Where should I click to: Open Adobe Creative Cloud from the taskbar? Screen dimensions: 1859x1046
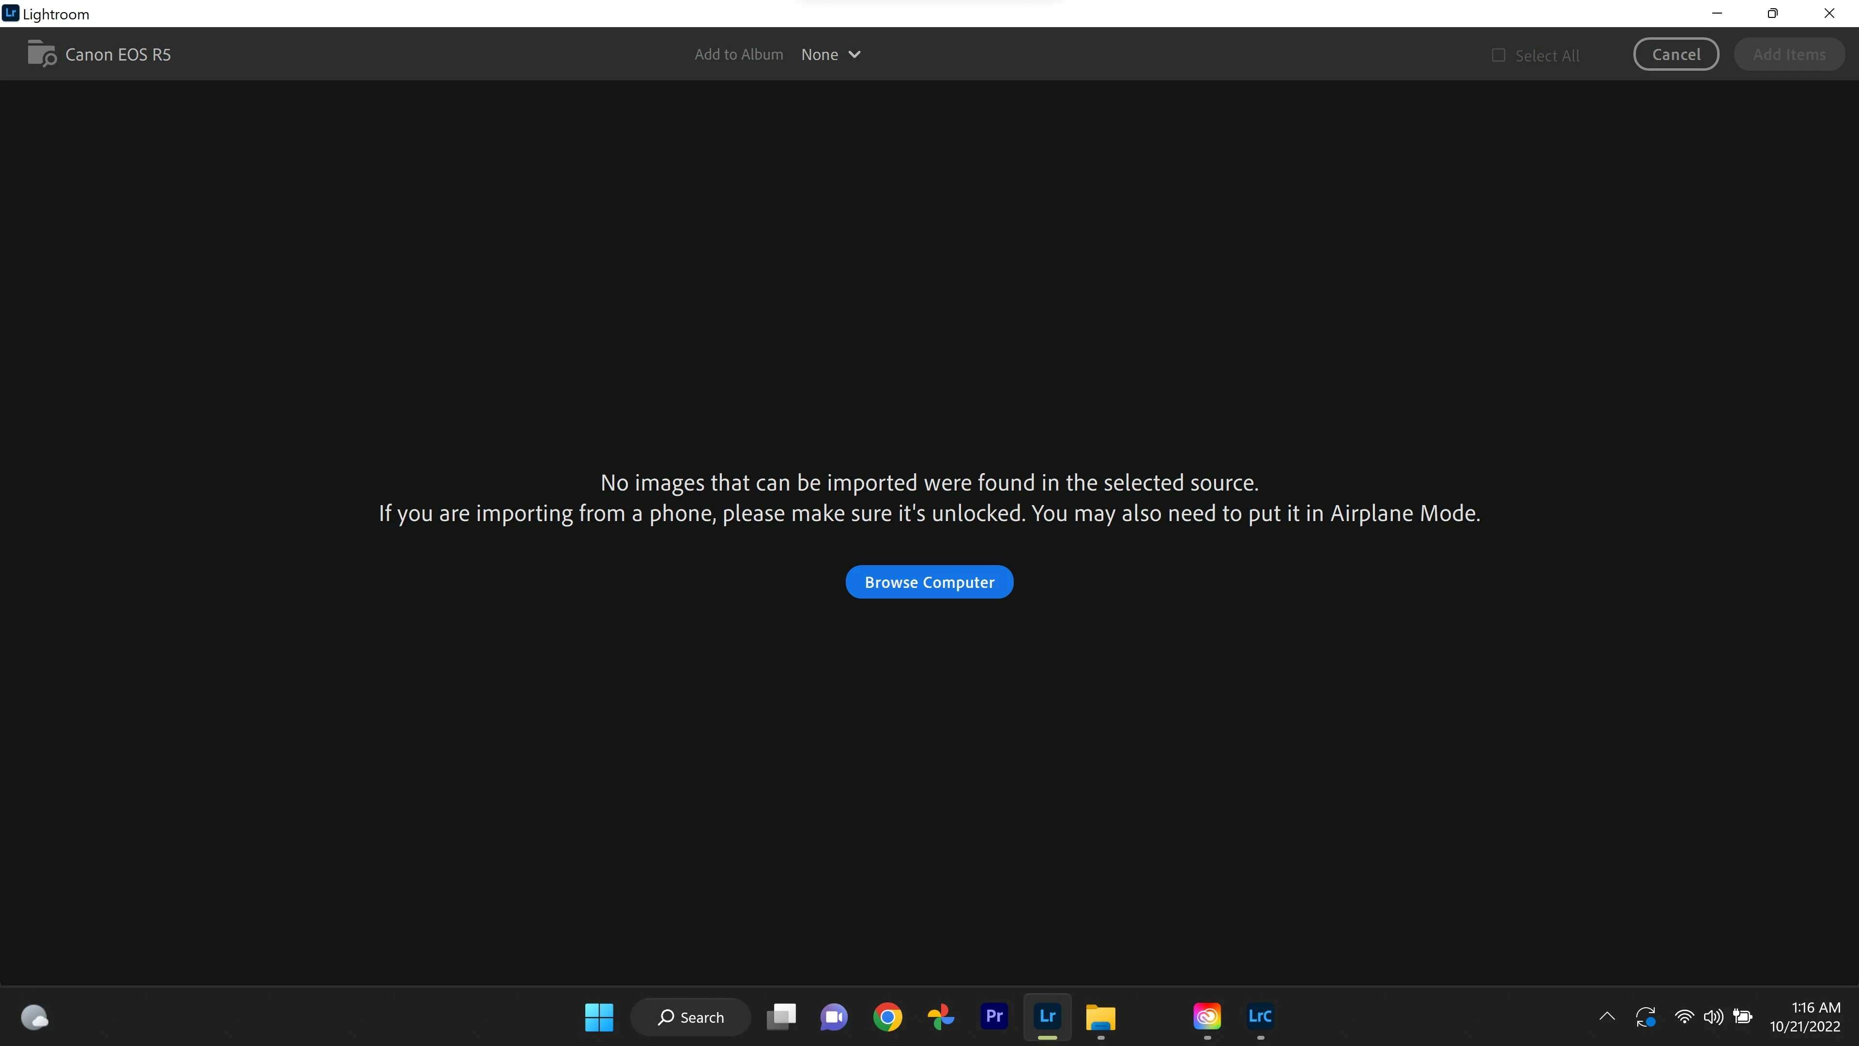[x=1206, y=1017]
